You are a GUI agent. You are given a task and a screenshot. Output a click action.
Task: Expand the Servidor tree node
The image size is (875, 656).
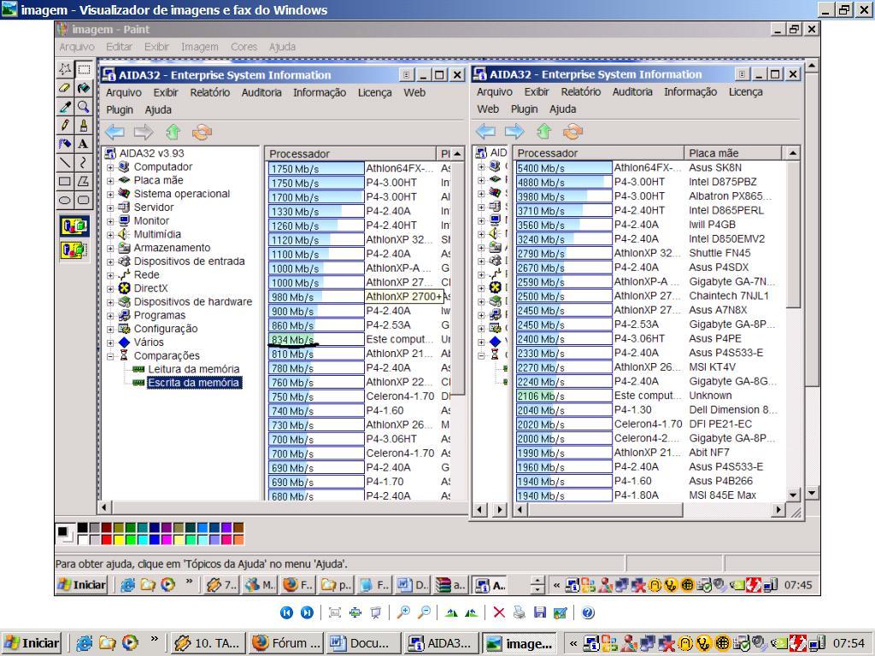coord(110,207)
